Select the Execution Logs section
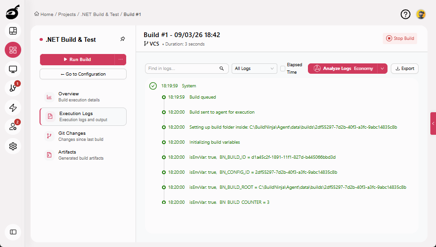This screenshot has height=247, width=436. coord(83,116)
